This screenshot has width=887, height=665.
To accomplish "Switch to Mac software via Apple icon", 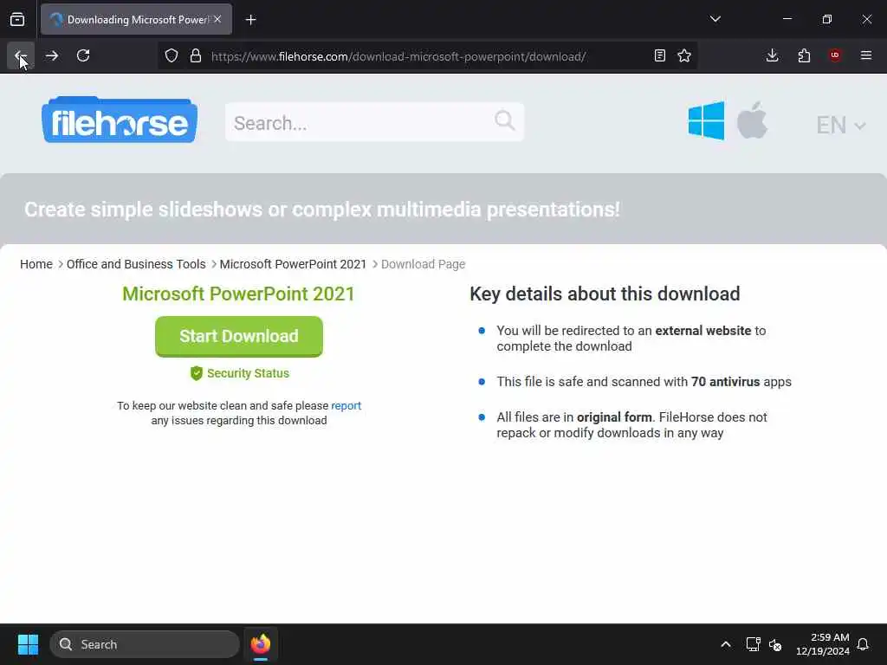I will click(753, 120).
